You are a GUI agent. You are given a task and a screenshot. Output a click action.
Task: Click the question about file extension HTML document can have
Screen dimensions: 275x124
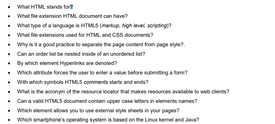73,16
